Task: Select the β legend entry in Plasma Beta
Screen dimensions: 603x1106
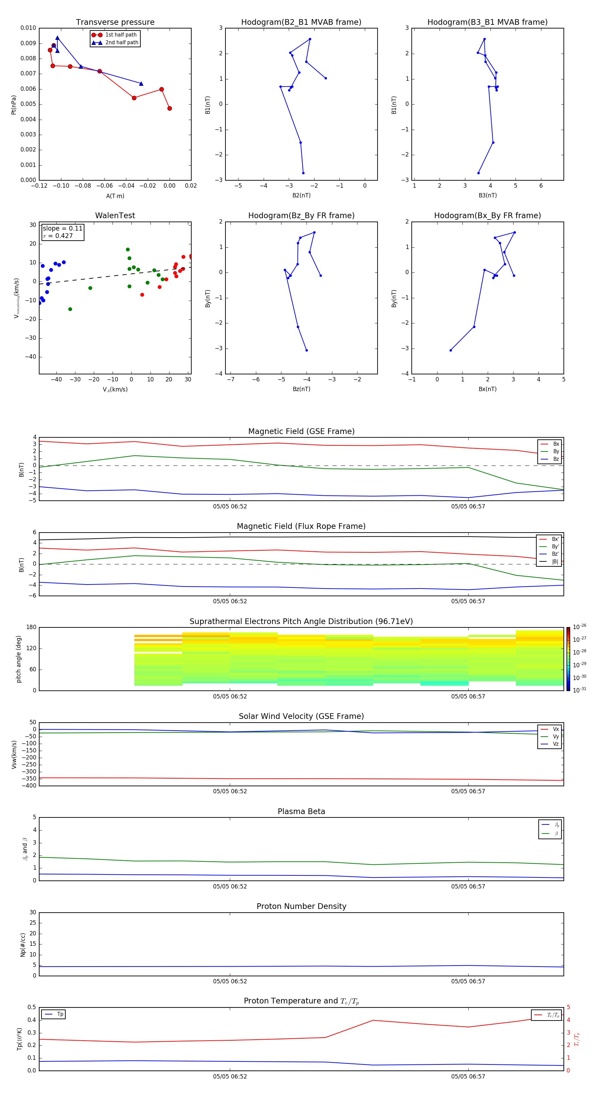Action: (x=550, y=834)
